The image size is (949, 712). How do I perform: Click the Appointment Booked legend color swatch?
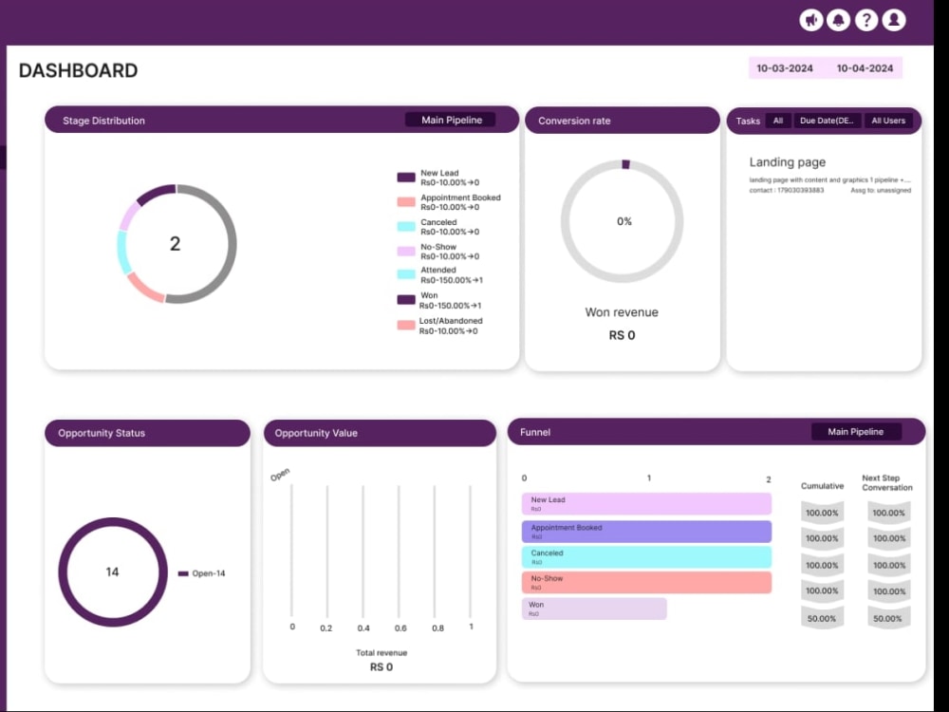[x=406, y=201]
